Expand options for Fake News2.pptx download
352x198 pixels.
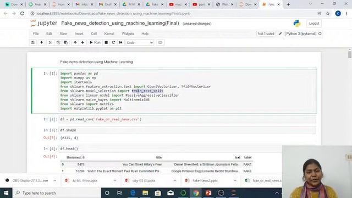235,180
